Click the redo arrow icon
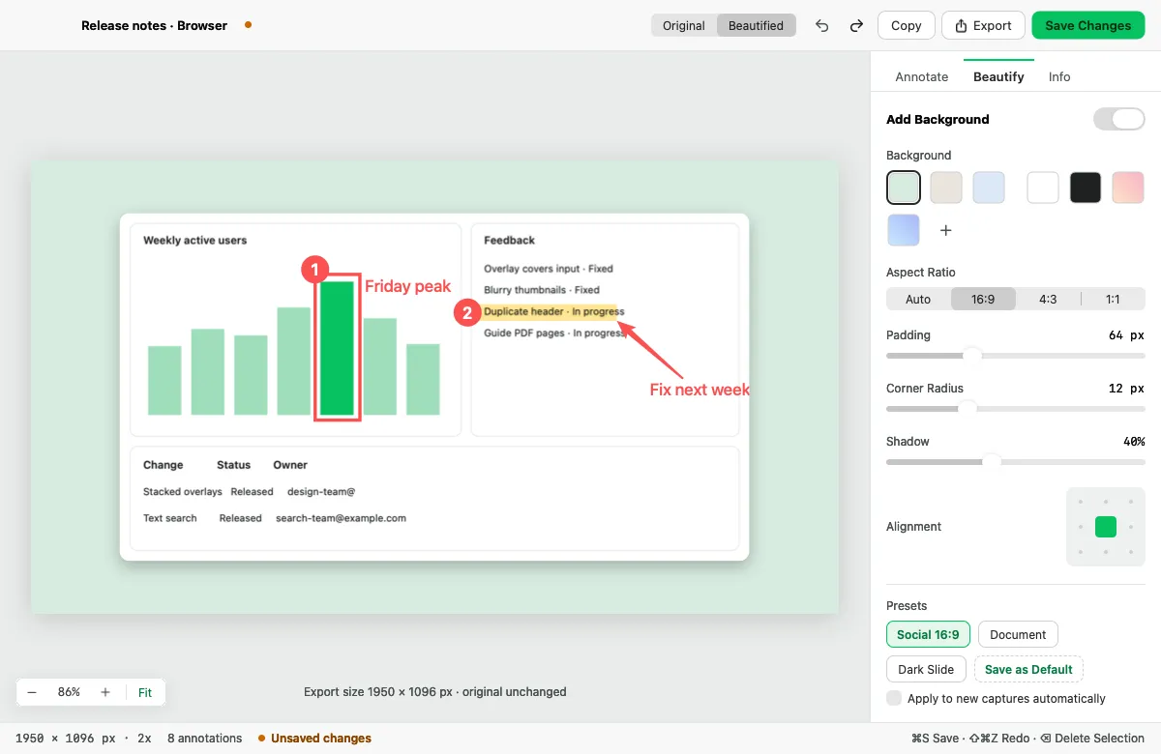This screenshot has width=1161, height=754. pos(856,26)
